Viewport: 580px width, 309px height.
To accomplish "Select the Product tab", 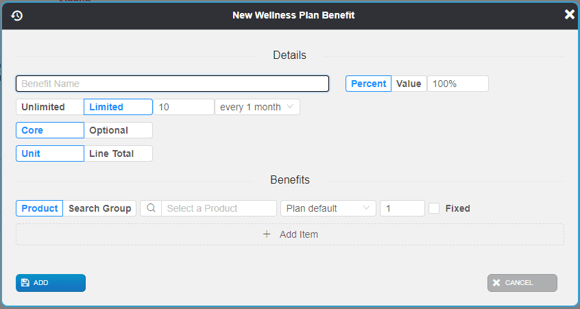I will coord(40,208).
